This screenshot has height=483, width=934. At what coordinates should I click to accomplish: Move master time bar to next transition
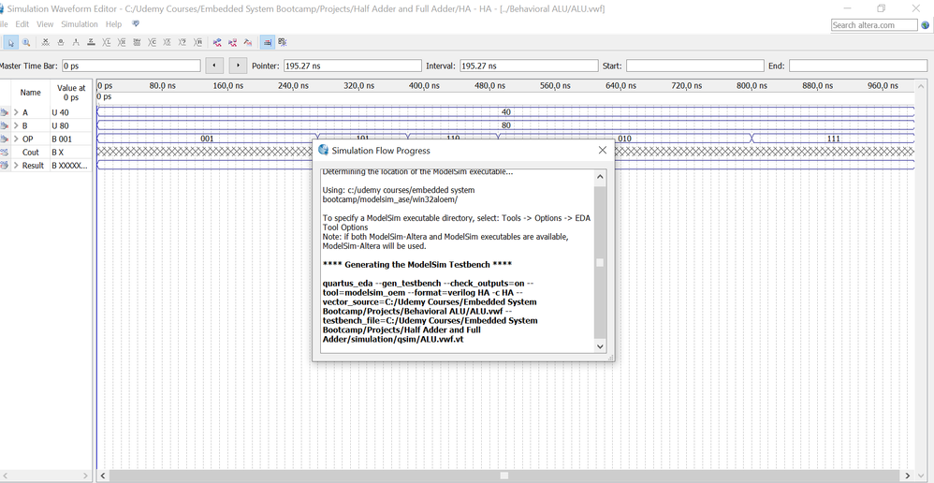[239, 66]
